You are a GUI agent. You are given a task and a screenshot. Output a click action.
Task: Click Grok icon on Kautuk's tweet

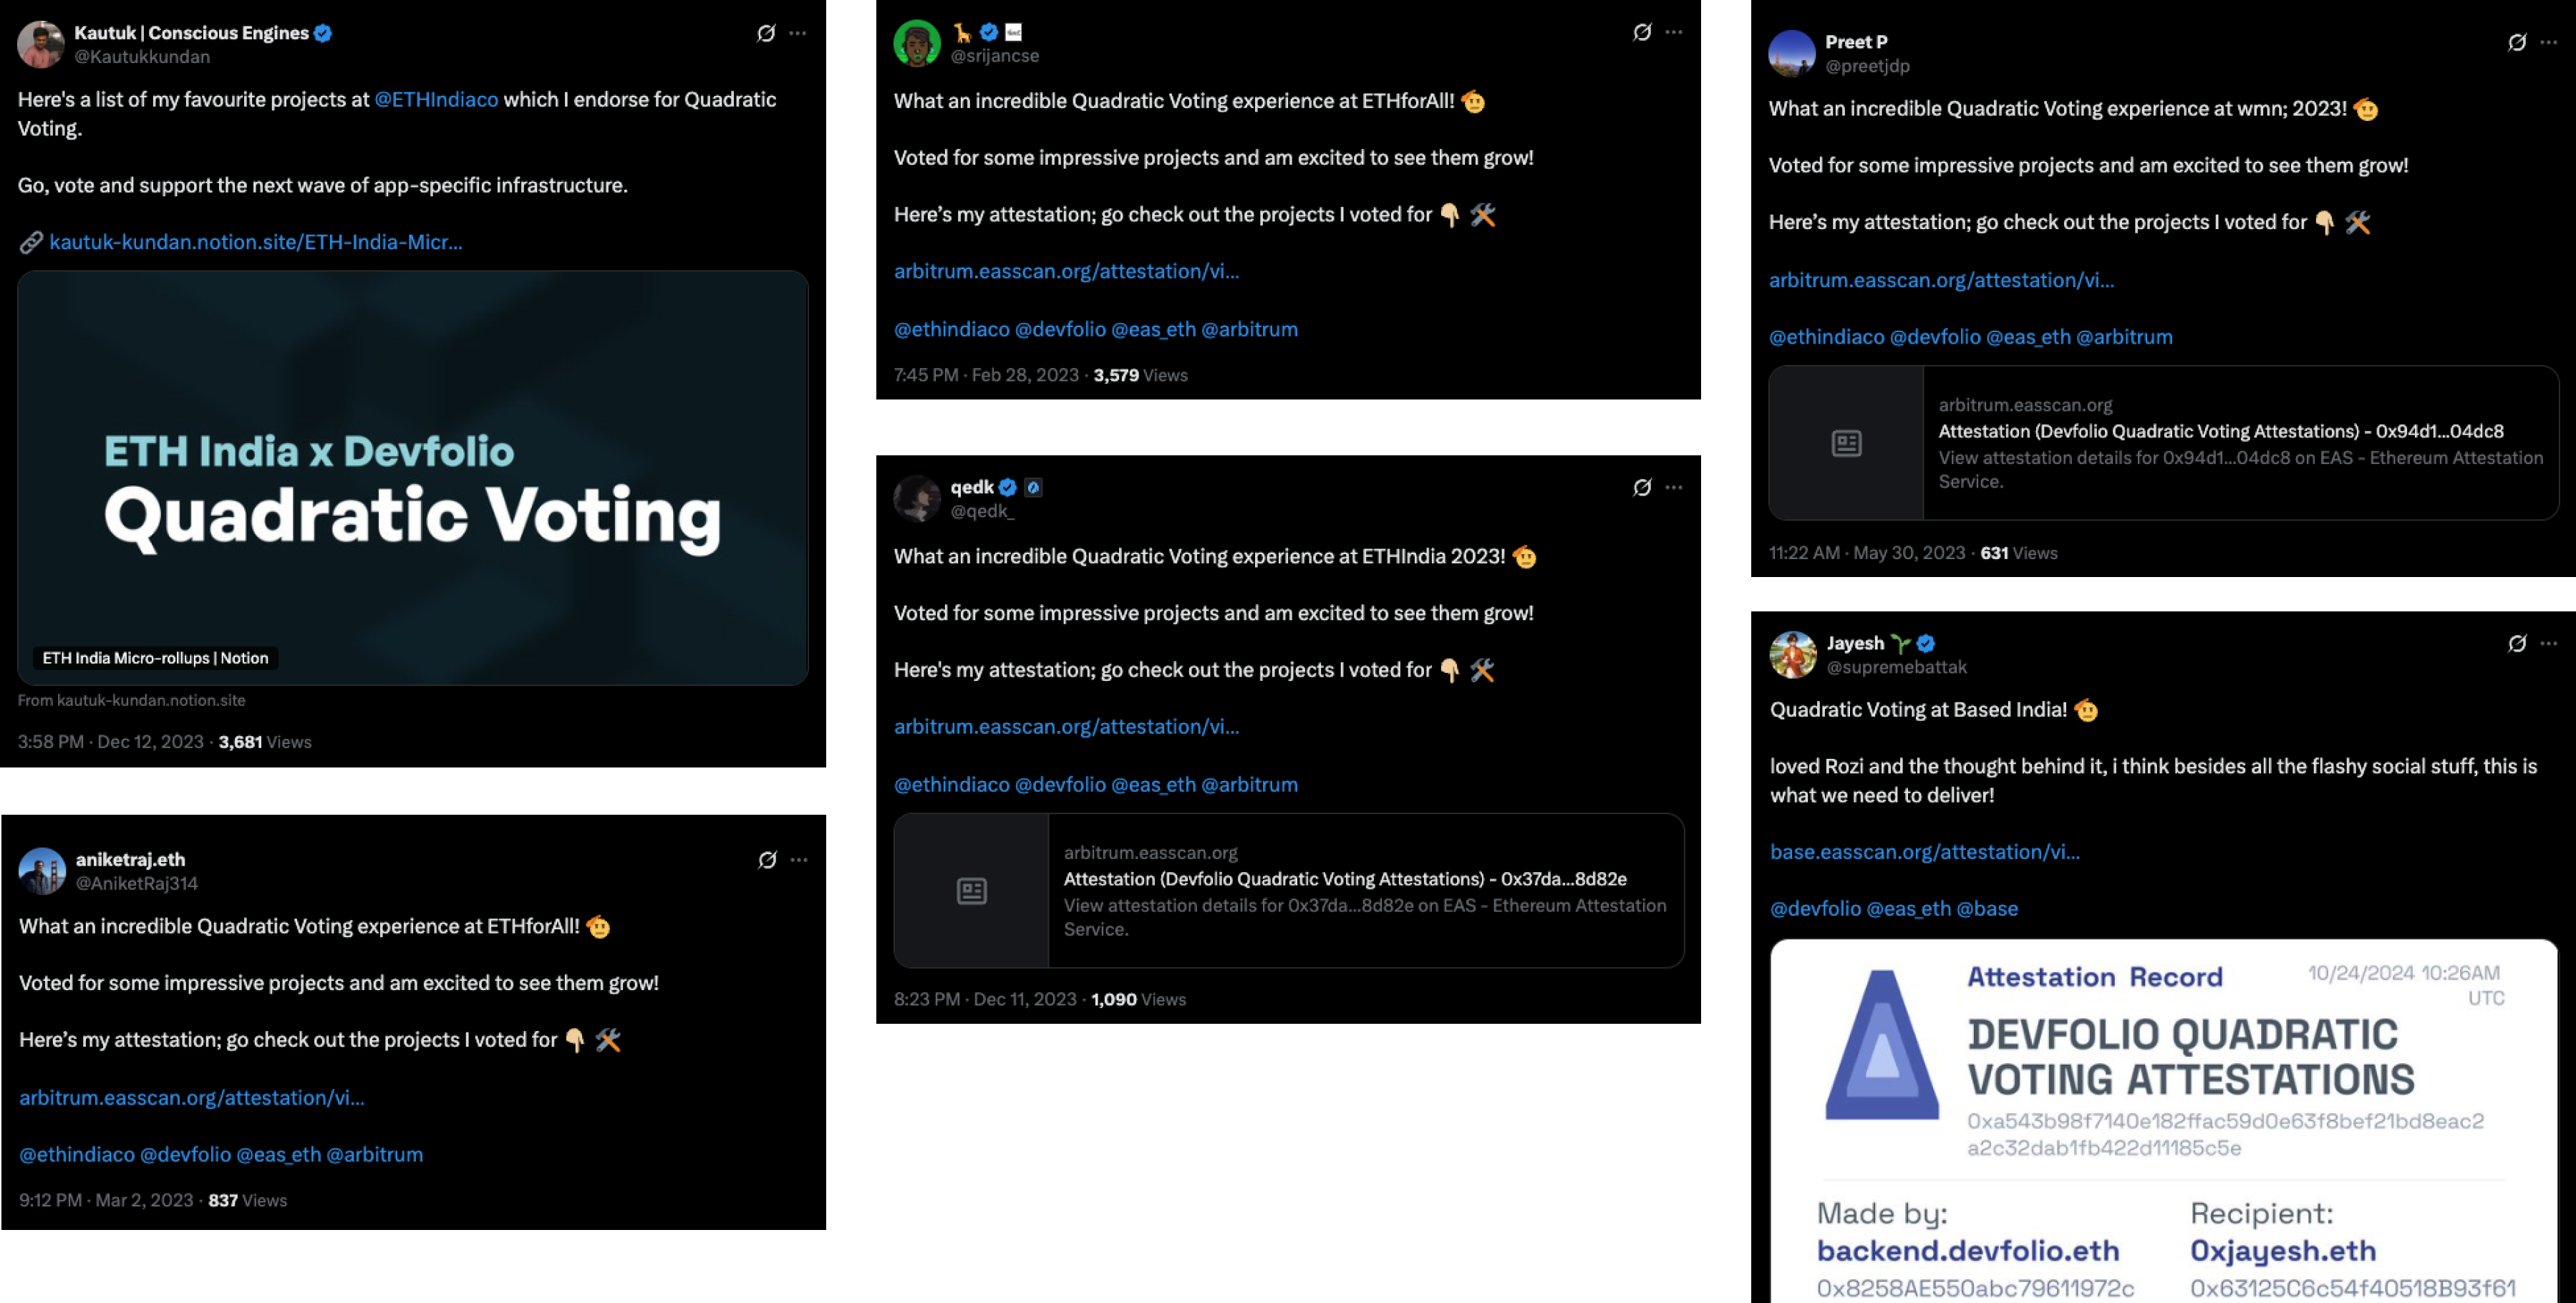coord(766,33)
